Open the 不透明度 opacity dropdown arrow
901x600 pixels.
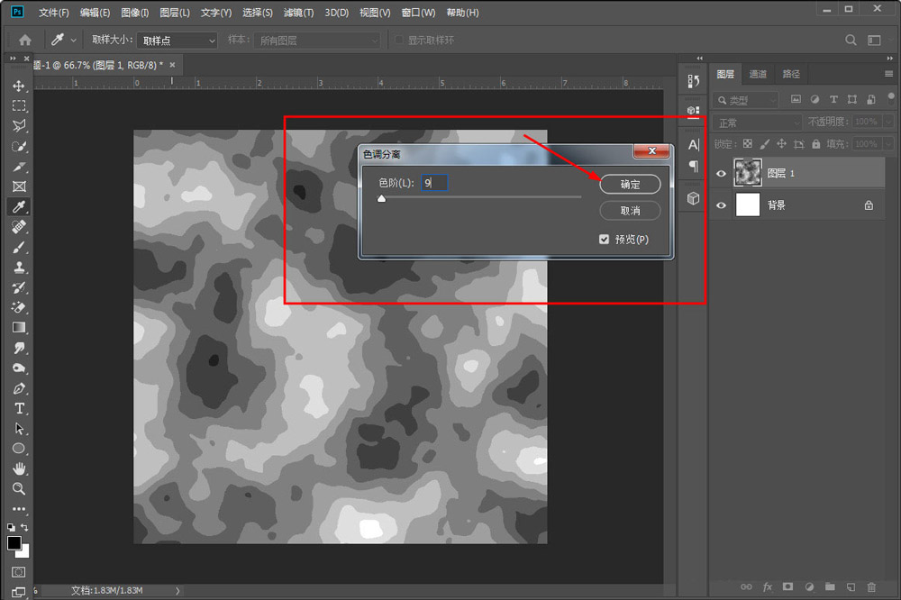coord(888,122)
